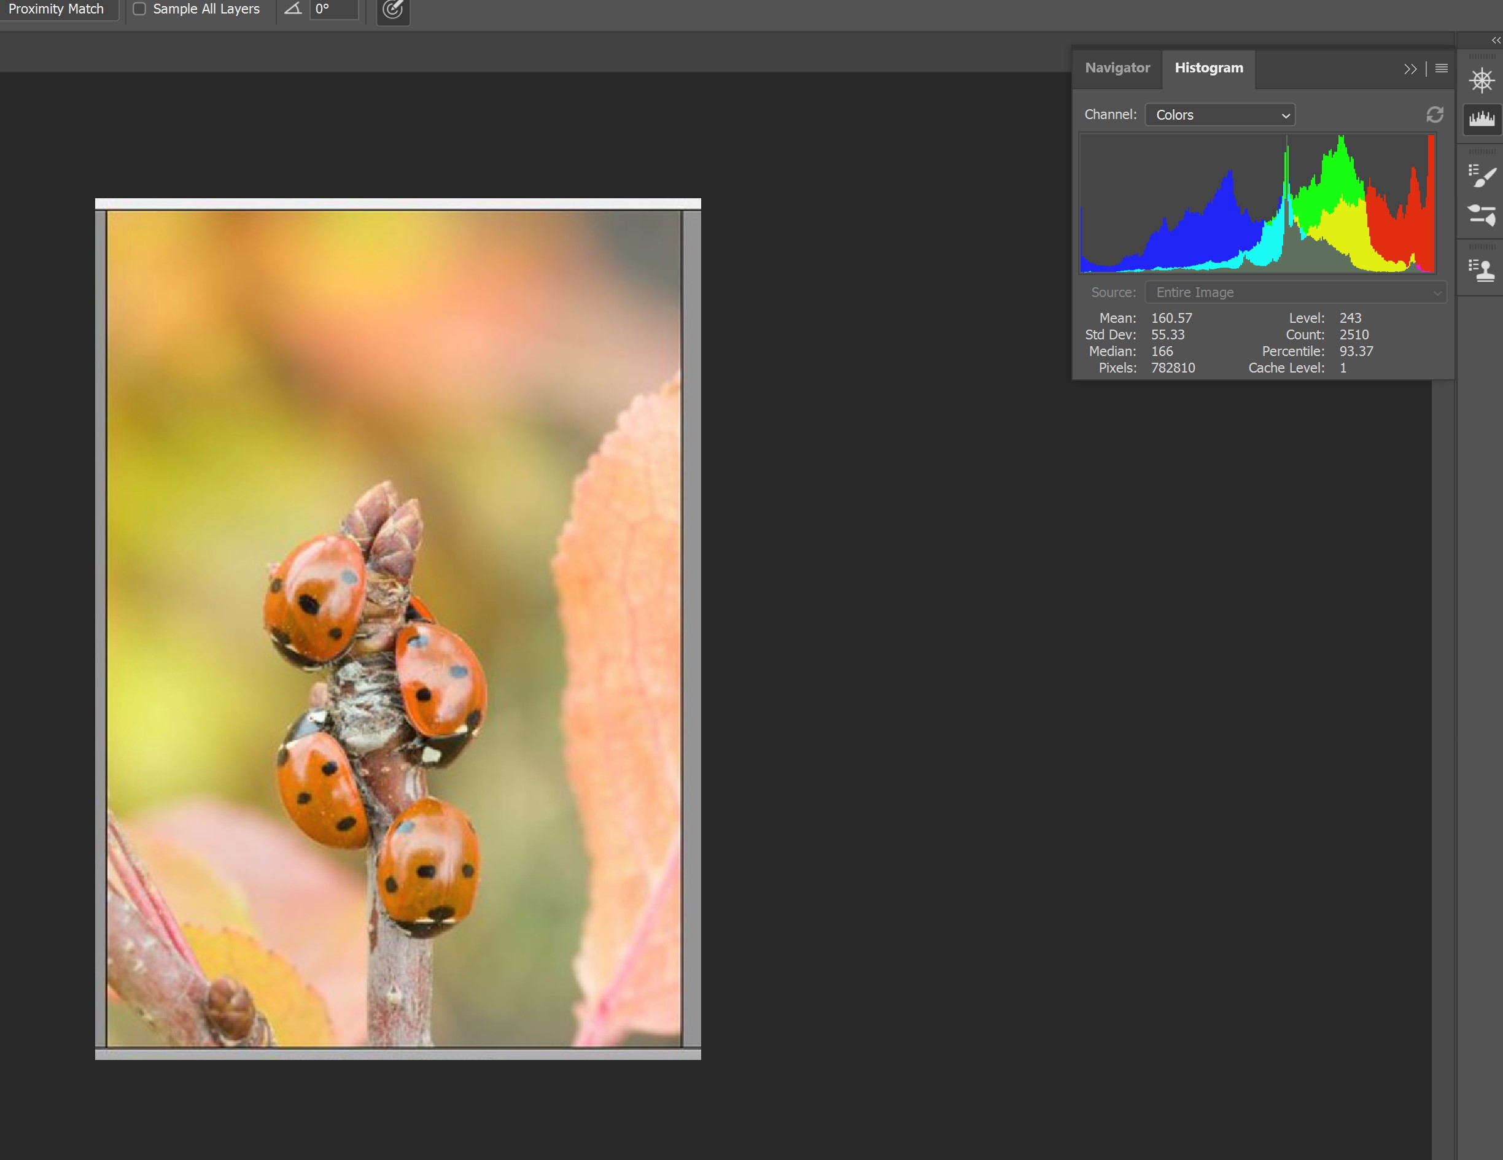
Task: Click the Proximity Match button
Action: click(56, 9)
